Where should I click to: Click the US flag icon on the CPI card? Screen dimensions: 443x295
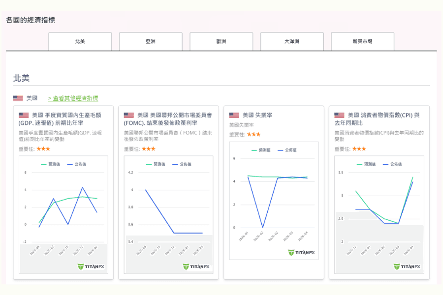click(x=339, y=115)
